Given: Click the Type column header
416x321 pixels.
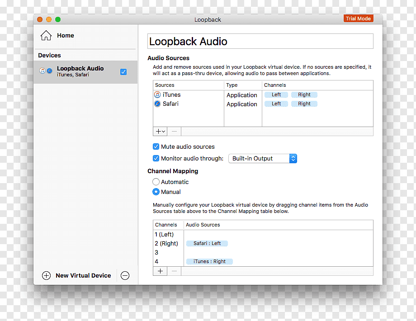Looking at the screenshot, I should (232, 85).
